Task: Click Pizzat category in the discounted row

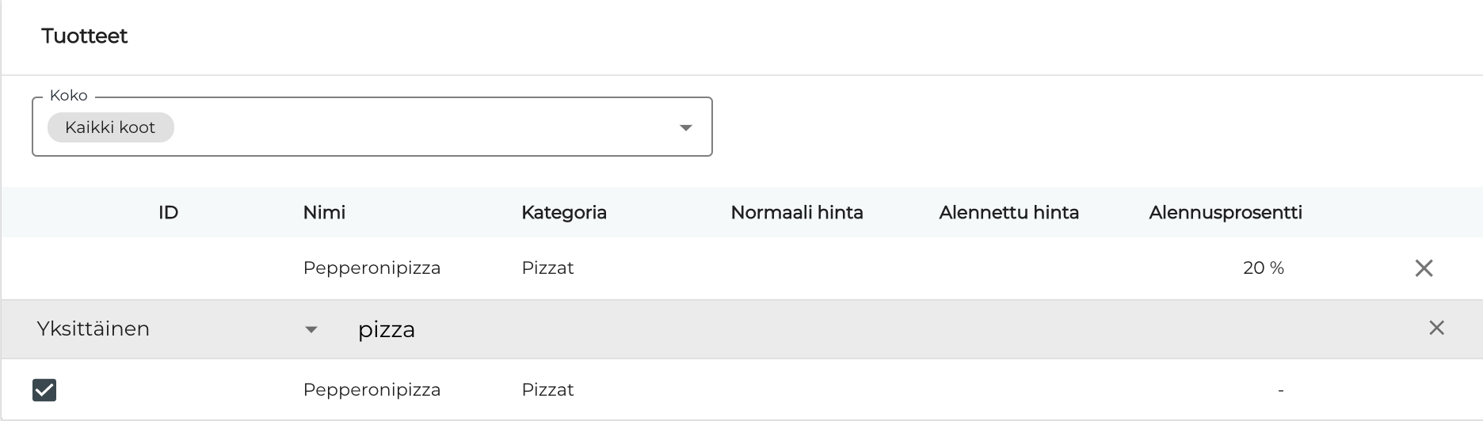Action: click(x=547, y=268)
